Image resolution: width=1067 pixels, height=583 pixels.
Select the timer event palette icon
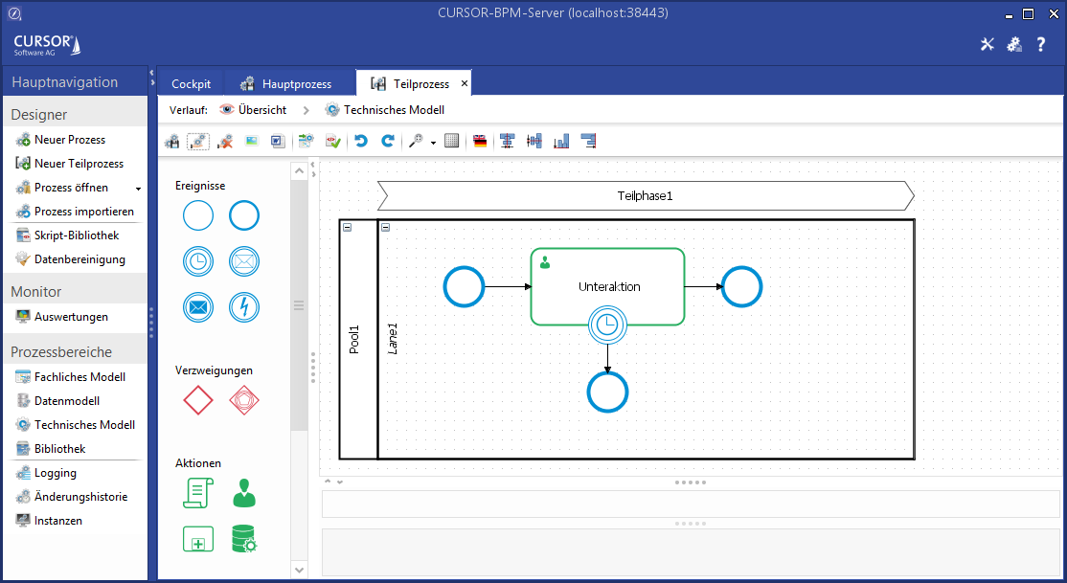tap(198, 261)
